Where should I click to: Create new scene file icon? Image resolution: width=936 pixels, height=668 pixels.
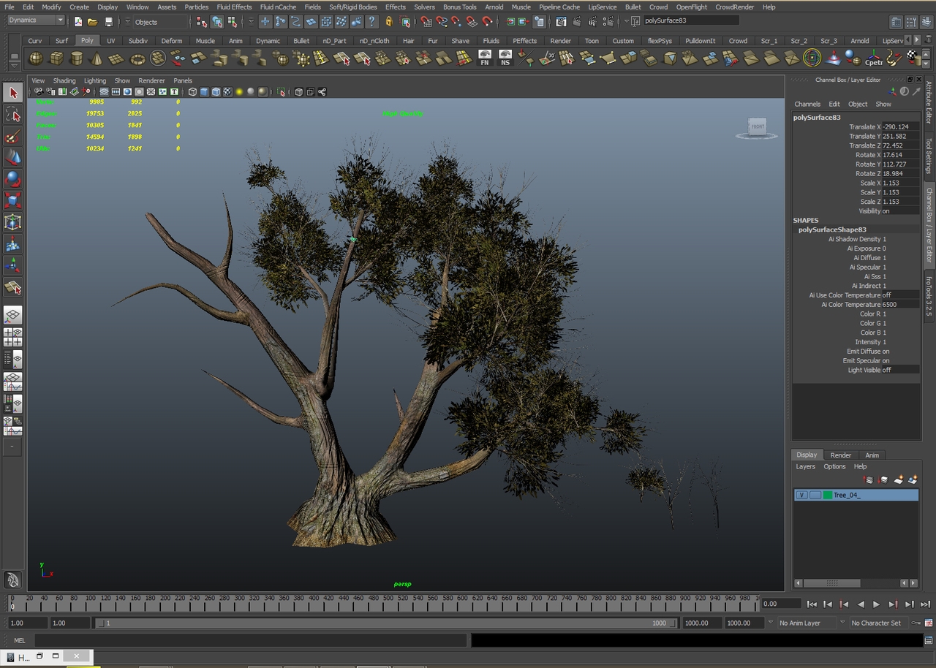pyautogui.click(x=78, y=22)
